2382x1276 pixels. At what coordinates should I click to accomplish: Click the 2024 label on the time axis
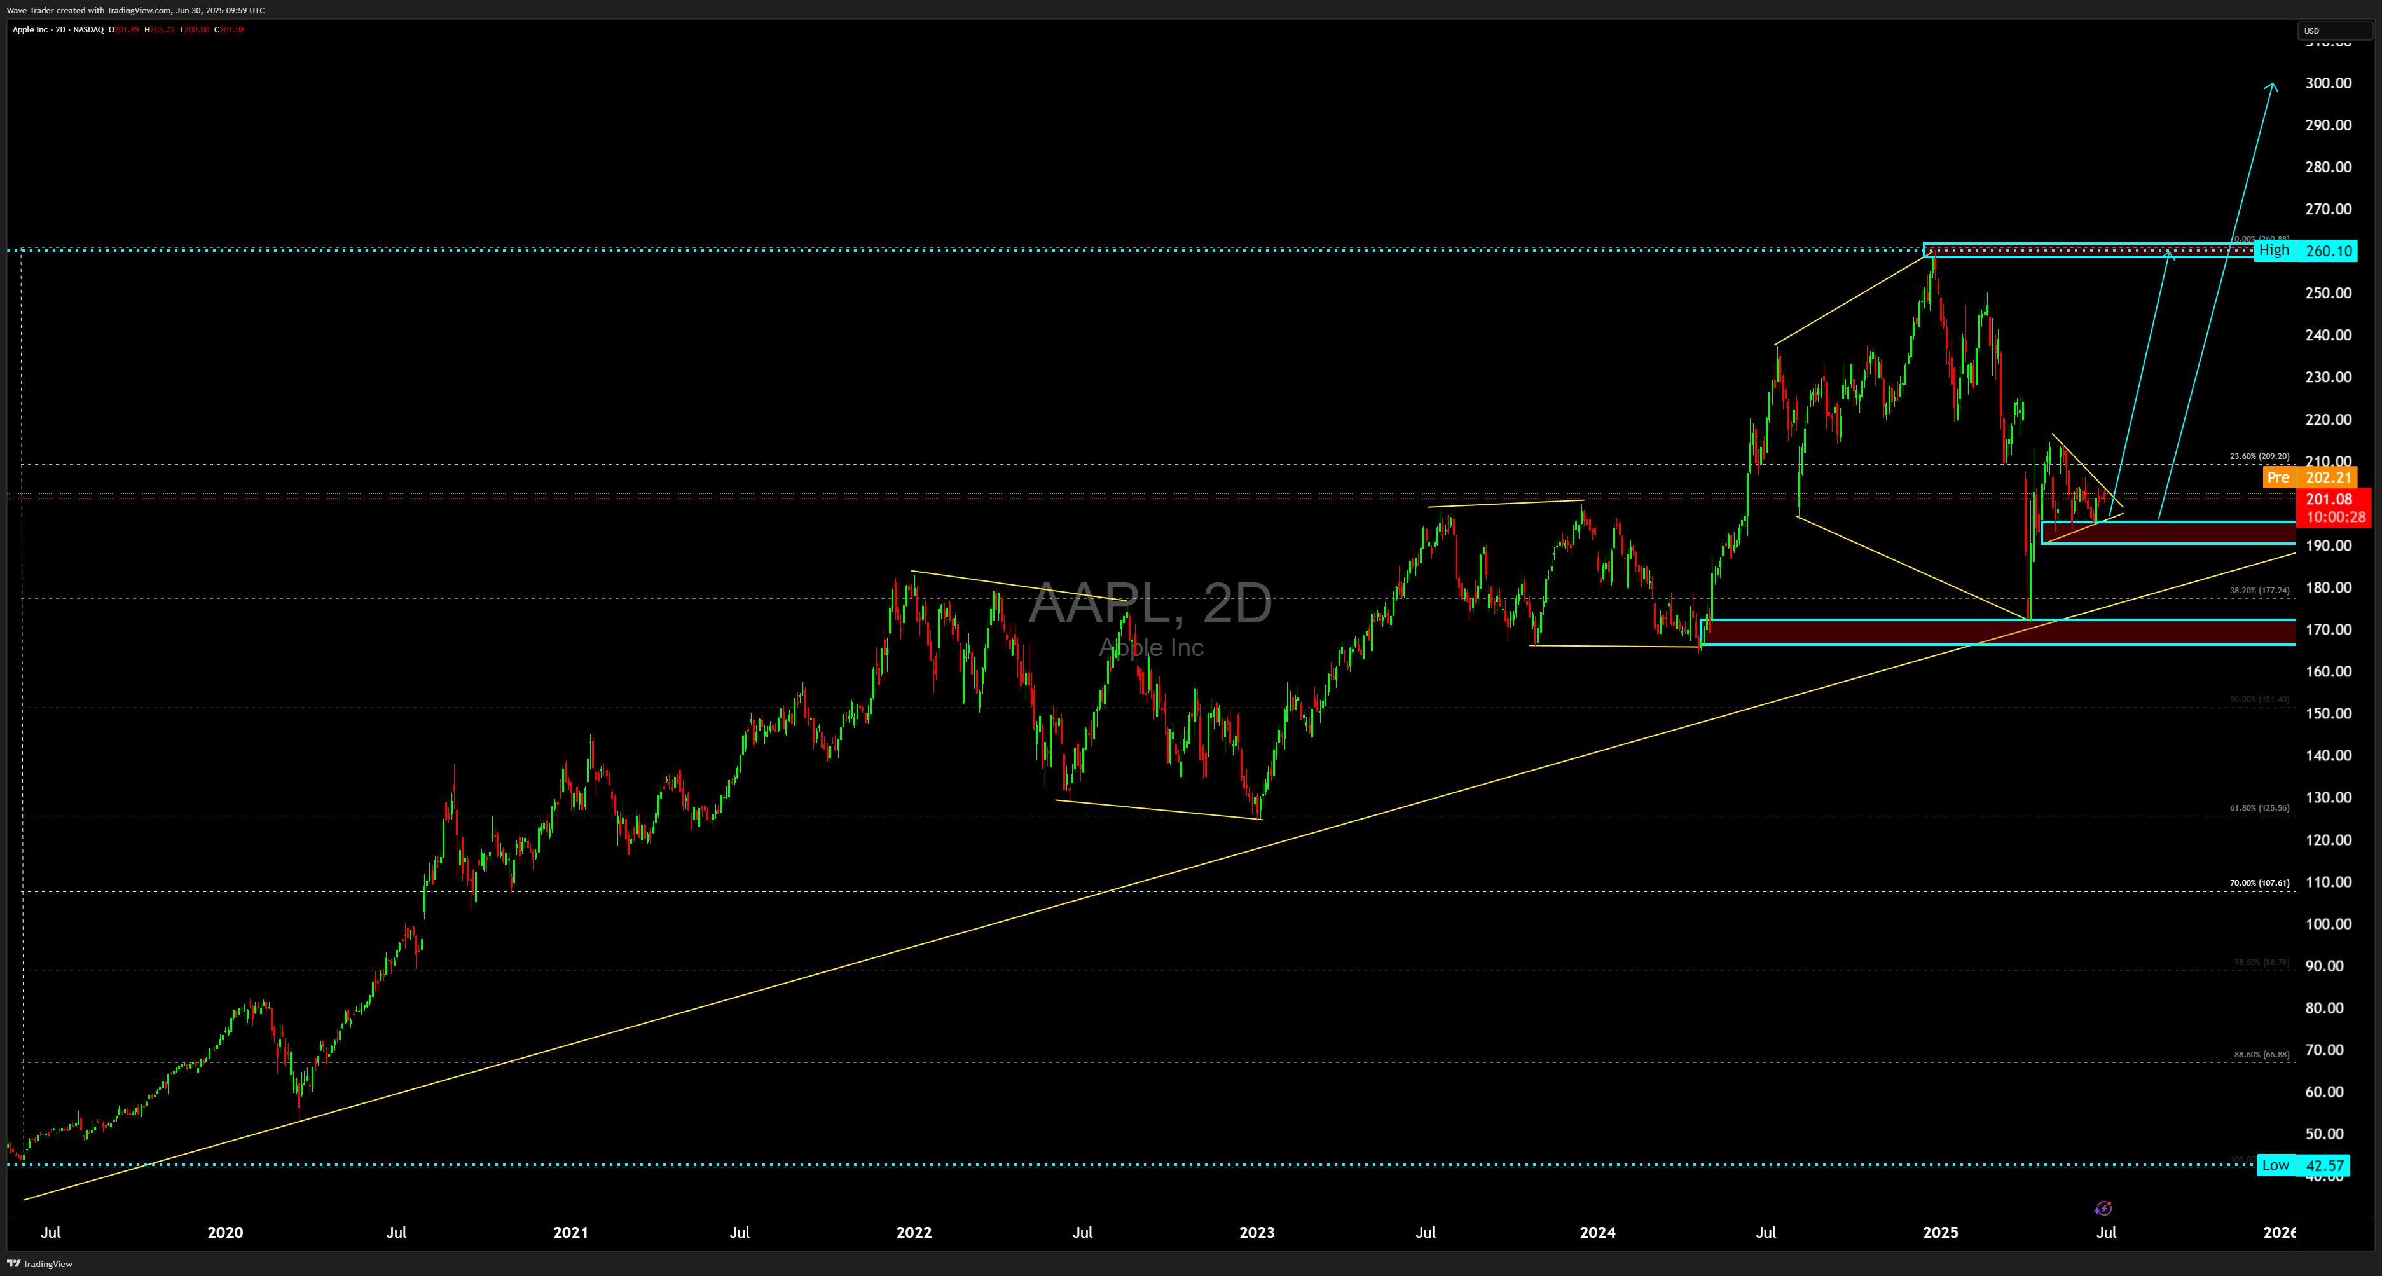(1598, 1233)
